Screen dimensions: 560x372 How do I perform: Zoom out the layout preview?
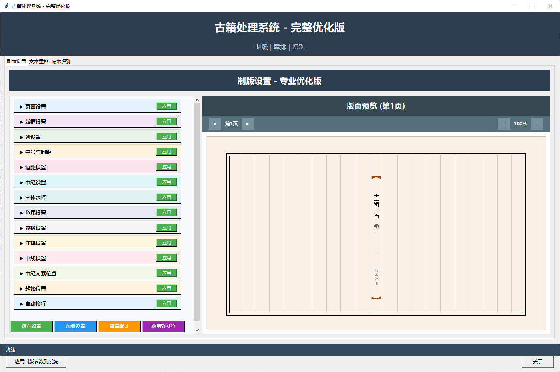click(x=504, y=123)
